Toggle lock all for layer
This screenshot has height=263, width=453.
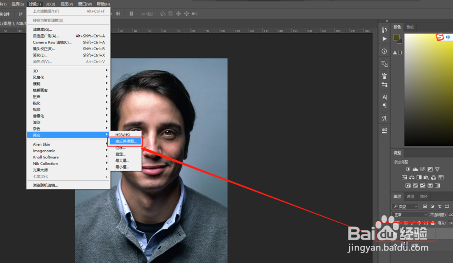click(x=433, y=223)
